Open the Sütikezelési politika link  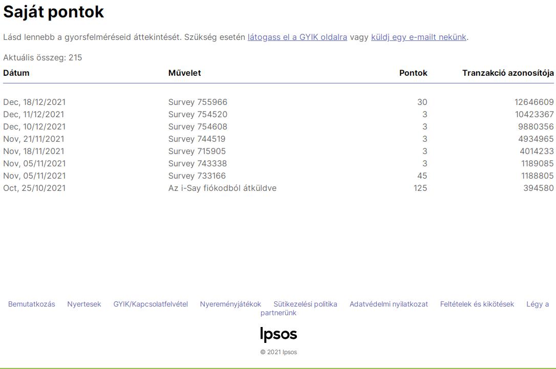tap(305, 304)
